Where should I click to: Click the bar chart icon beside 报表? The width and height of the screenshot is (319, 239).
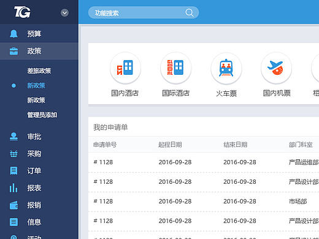pyautogui.click(x=13, y=188)
